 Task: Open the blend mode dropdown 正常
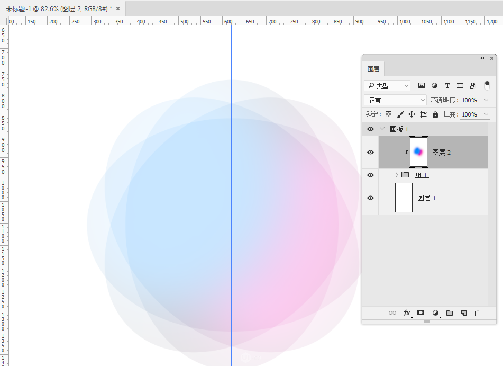[x=395, y=100]
